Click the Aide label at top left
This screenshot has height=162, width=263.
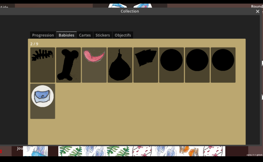(4, 7)
